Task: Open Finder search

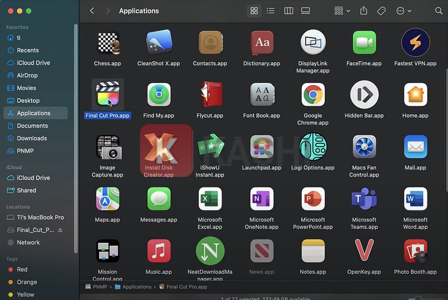Action: [x=438, y=11]
